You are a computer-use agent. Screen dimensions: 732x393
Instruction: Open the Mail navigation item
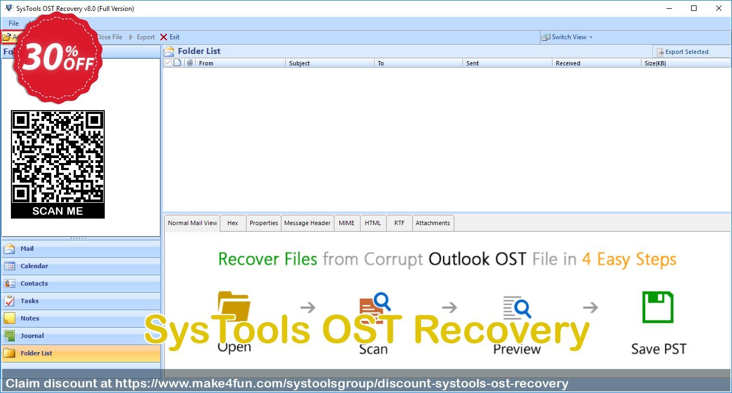(x=81, y=249)
